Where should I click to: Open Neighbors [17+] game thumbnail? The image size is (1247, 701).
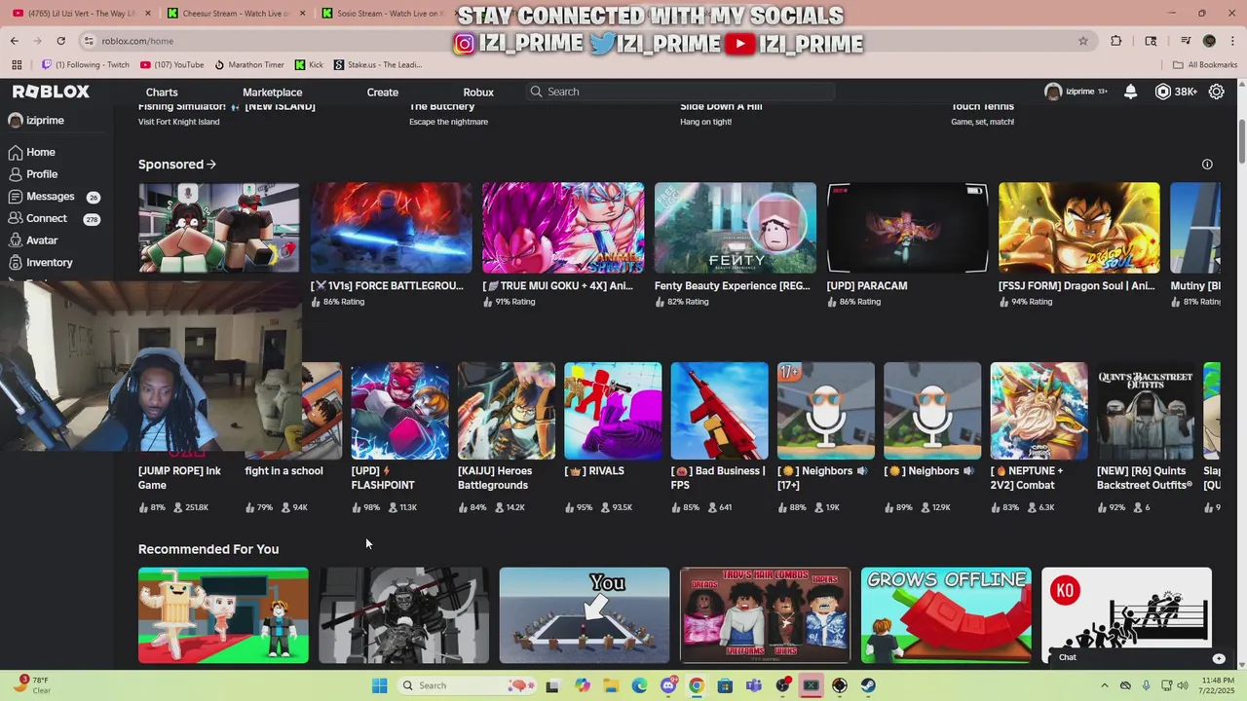click(826, 411)
